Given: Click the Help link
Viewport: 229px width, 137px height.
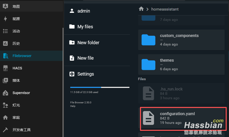Looking at the screenshot, I should point(73,106).
